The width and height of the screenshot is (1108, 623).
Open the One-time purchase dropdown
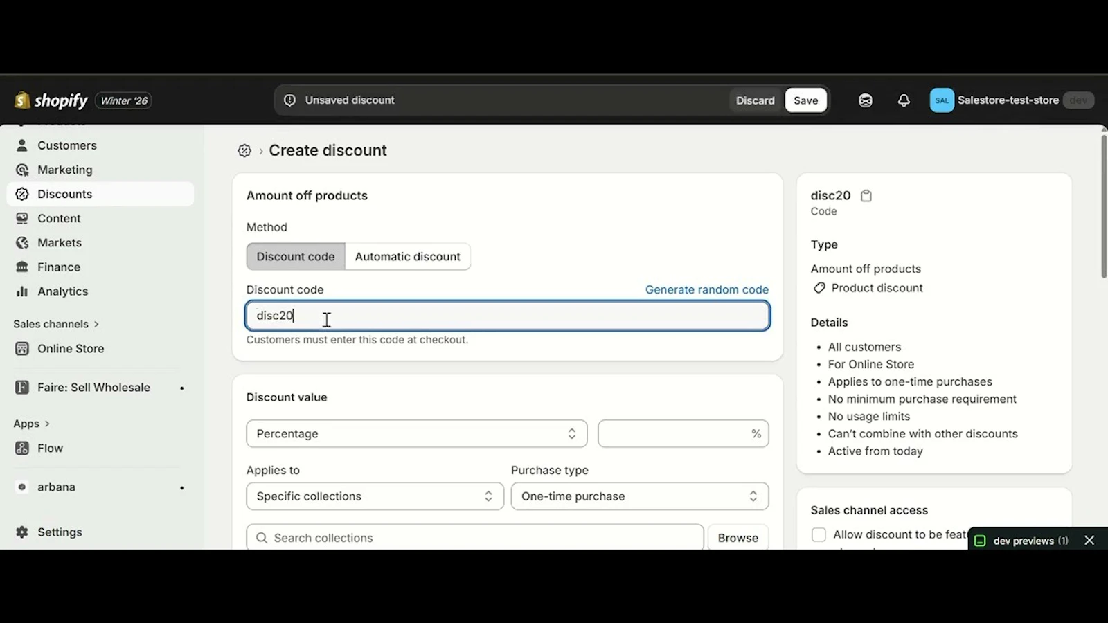point(640,496)
